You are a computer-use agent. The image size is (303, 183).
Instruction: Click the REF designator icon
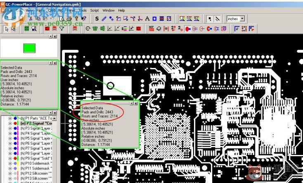click(x=151, y=29)
